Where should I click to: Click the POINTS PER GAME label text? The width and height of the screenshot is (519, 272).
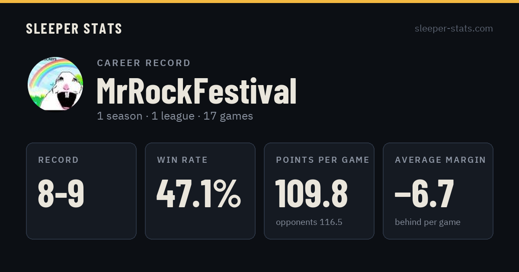pos(323,160)
